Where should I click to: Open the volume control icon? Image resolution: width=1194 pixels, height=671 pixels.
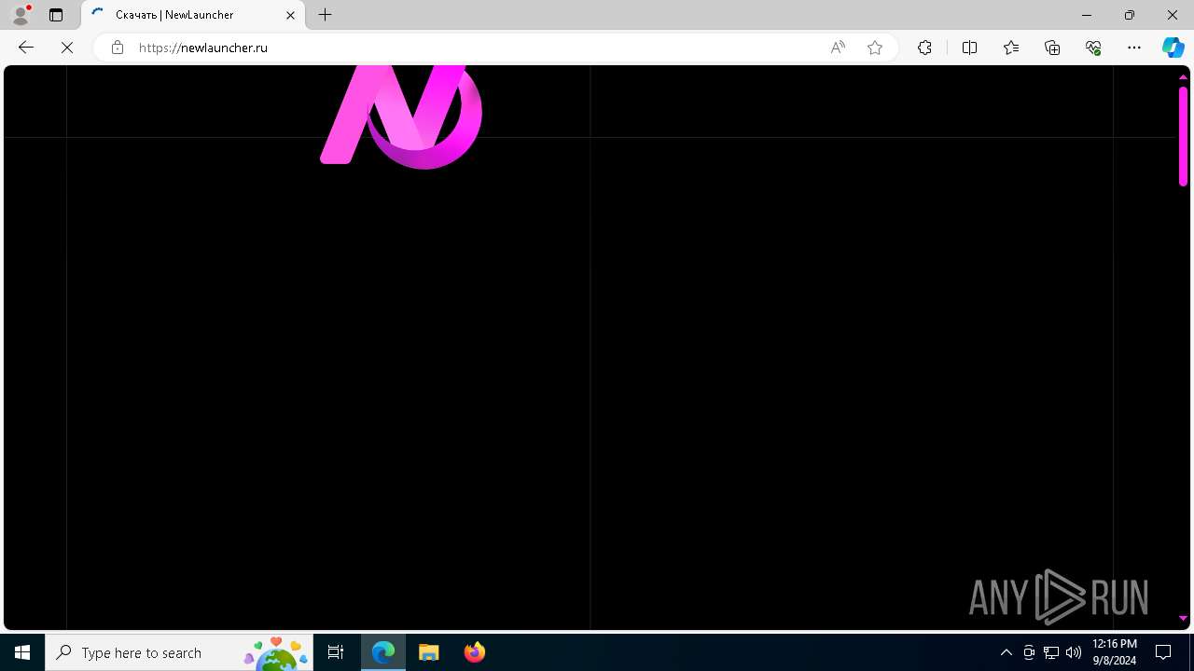click(1074, 652)
